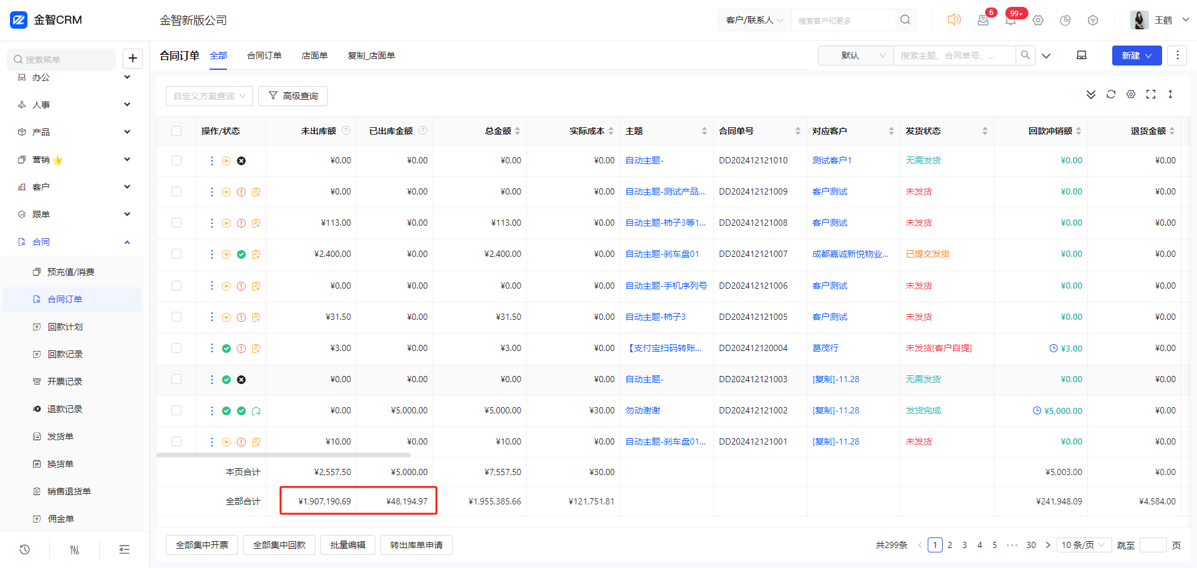Viewport: 1197px width, 568px height.
Task: Click the 批量编辑 button
Action: (x=348, y=545)
